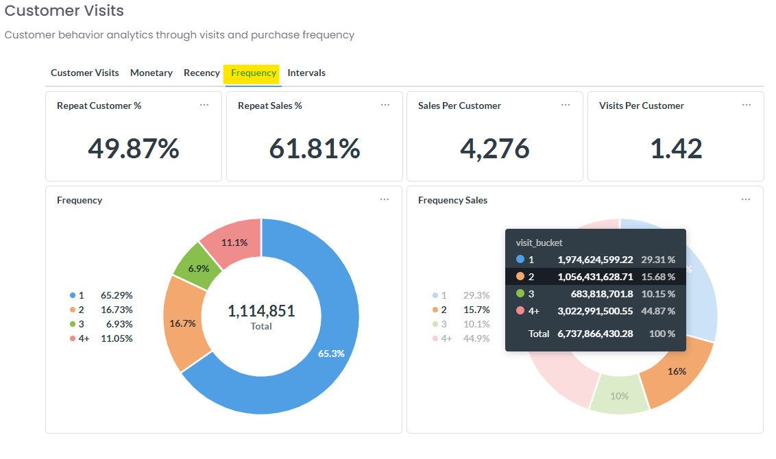Toggle bucket 4+ in Frequency legend

[x=101, y=338]
